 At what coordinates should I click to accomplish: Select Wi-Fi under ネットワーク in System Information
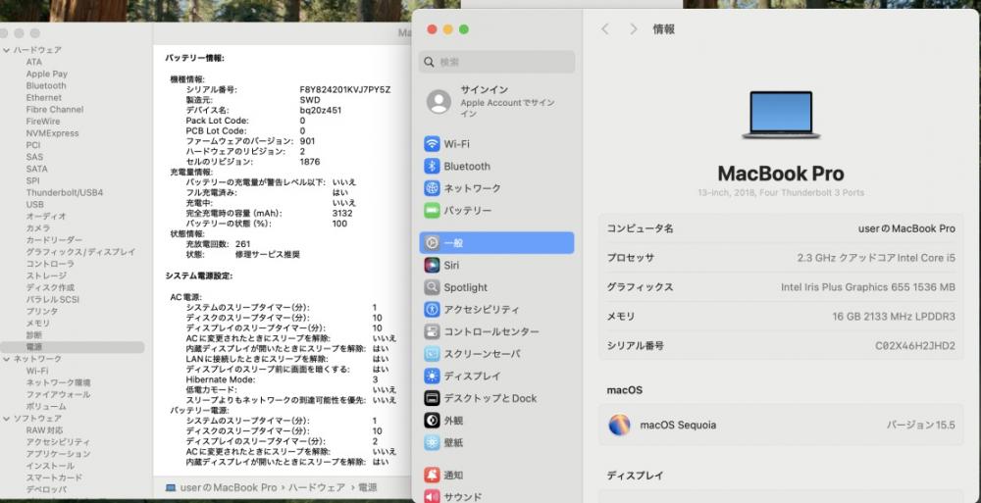[x=37, y=371]
